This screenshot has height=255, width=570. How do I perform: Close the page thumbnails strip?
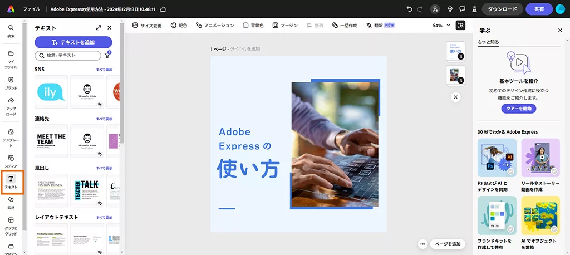click(455, 97)
